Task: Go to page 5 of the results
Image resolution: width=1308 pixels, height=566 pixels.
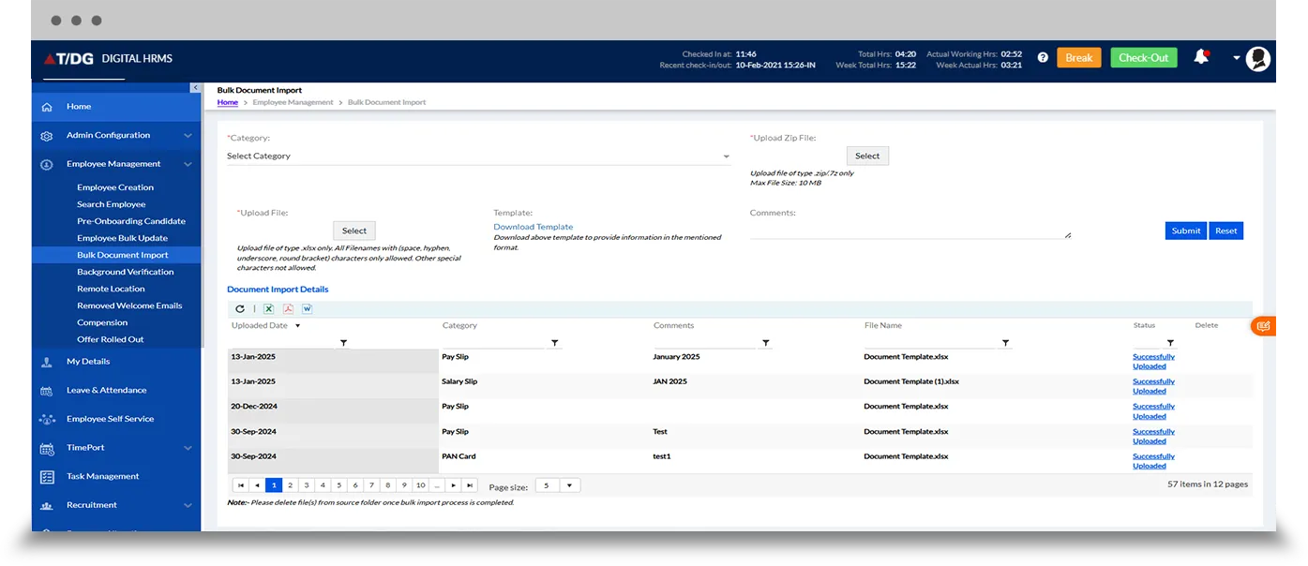Action: pyautogui.click(x=338, y=484)
